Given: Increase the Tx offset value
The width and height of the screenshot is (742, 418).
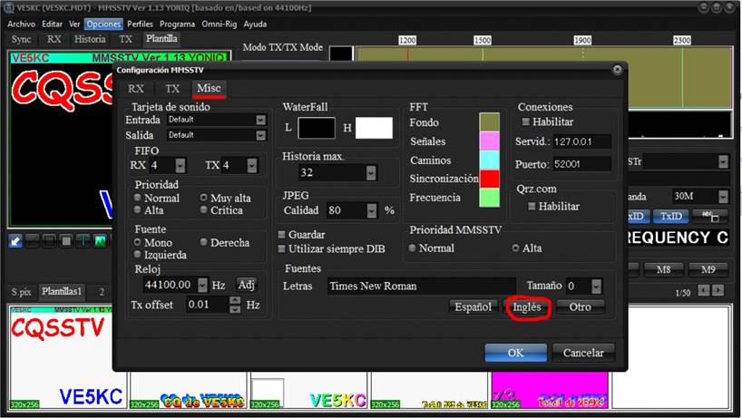Looking at the screenshot, I should [x=235, y=301].
